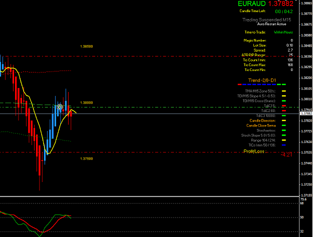Viewport: 313px width, 237px height.
Task: Click the Tic Count / min value 136
Action: coord(290,60)
